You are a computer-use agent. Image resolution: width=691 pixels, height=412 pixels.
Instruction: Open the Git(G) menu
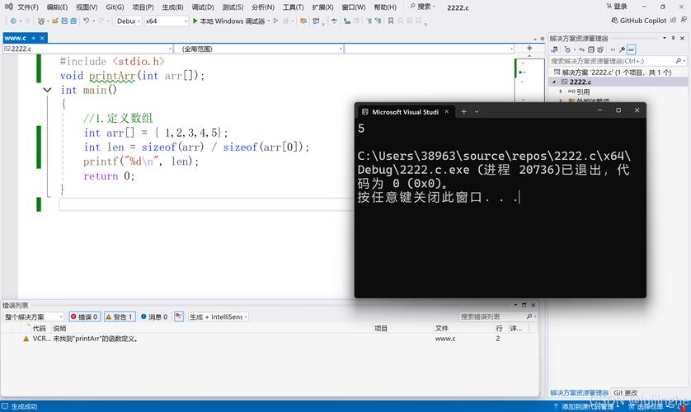click(x=115, y=7)
